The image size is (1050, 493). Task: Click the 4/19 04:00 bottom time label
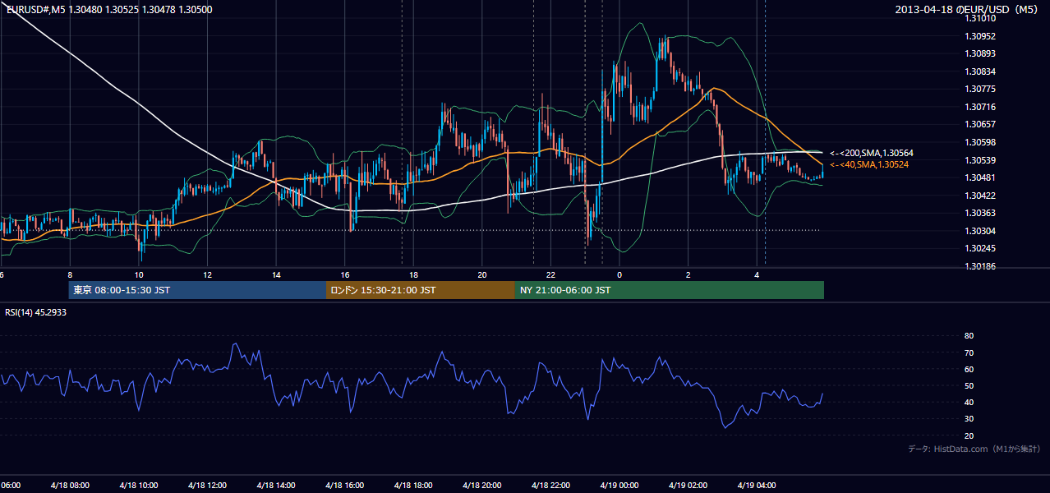coord(757,486)
